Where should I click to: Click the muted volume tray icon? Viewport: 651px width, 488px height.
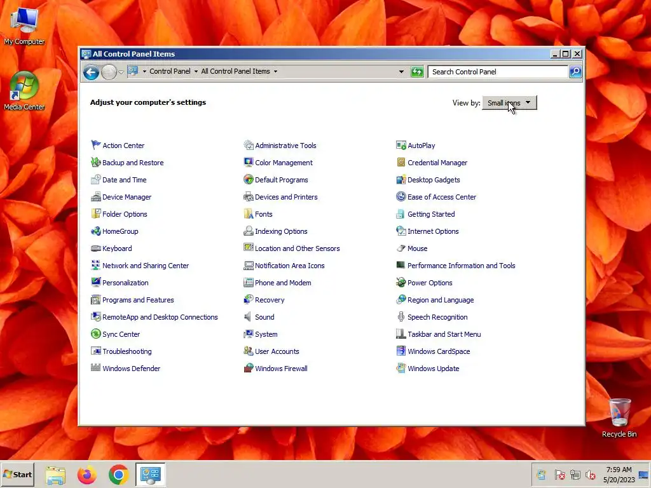[x=590, y=475]
